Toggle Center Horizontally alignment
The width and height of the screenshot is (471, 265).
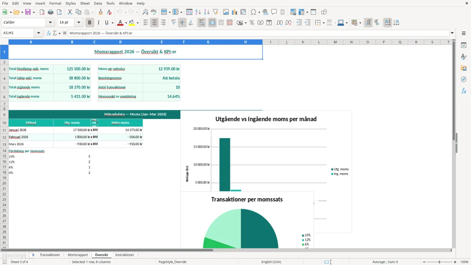click(154, 23)
